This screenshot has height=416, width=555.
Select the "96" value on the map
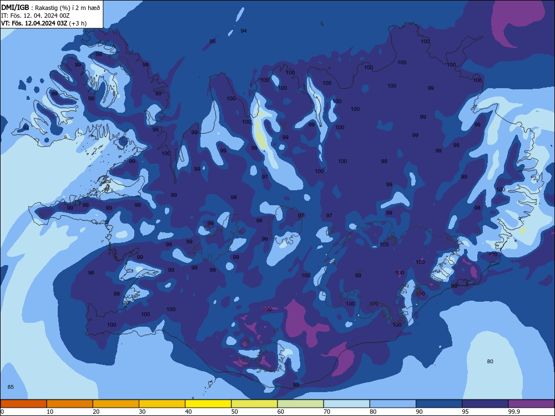pyautogui.click(x=91, y=273)
